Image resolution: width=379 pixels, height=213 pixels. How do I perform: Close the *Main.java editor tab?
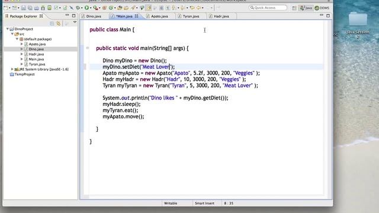click(x=137, y=16)
